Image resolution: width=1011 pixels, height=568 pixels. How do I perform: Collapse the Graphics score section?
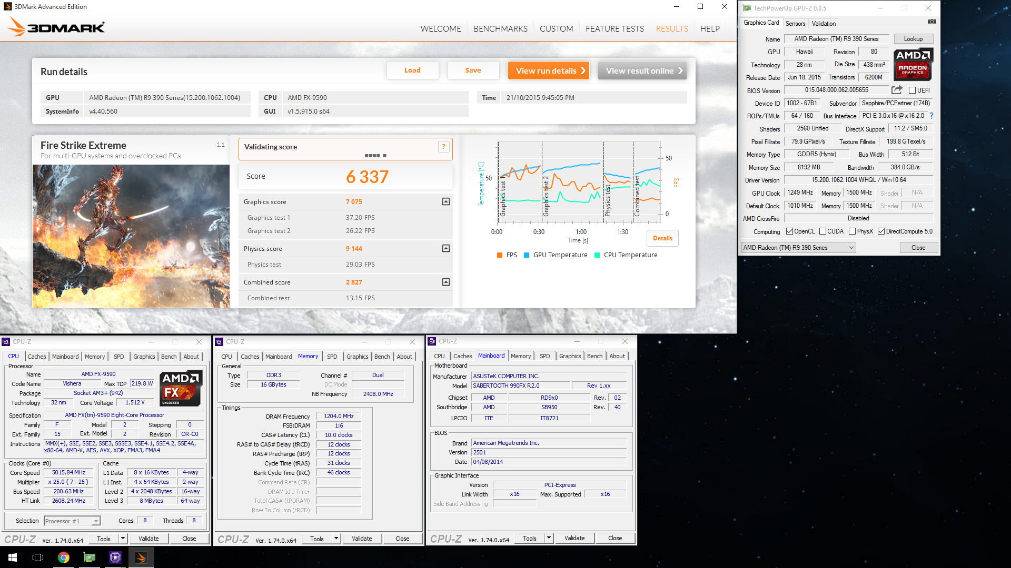coord(446,201)
